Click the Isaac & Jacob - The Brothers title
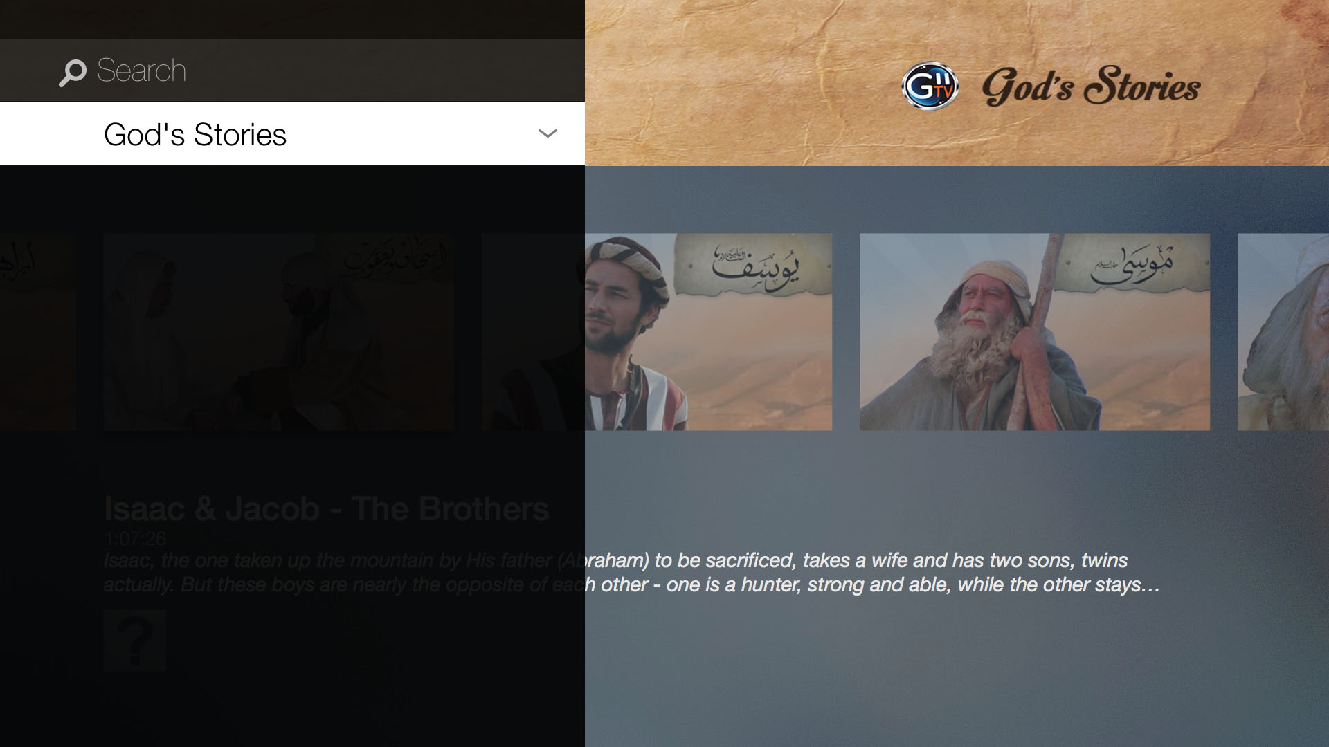 click(x=326, y=509)
